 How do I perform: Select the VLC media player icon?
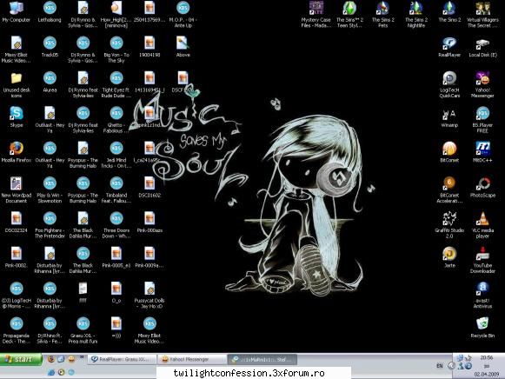[482, 225]
